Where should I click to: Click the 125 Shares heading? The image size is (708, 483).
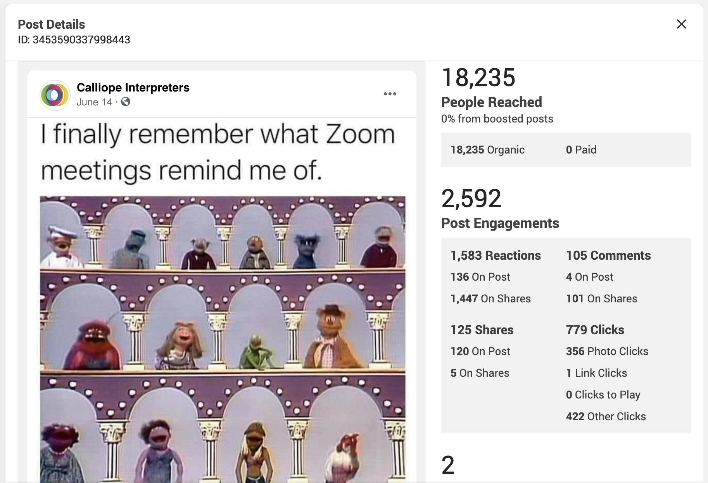(x=482, y=330)
